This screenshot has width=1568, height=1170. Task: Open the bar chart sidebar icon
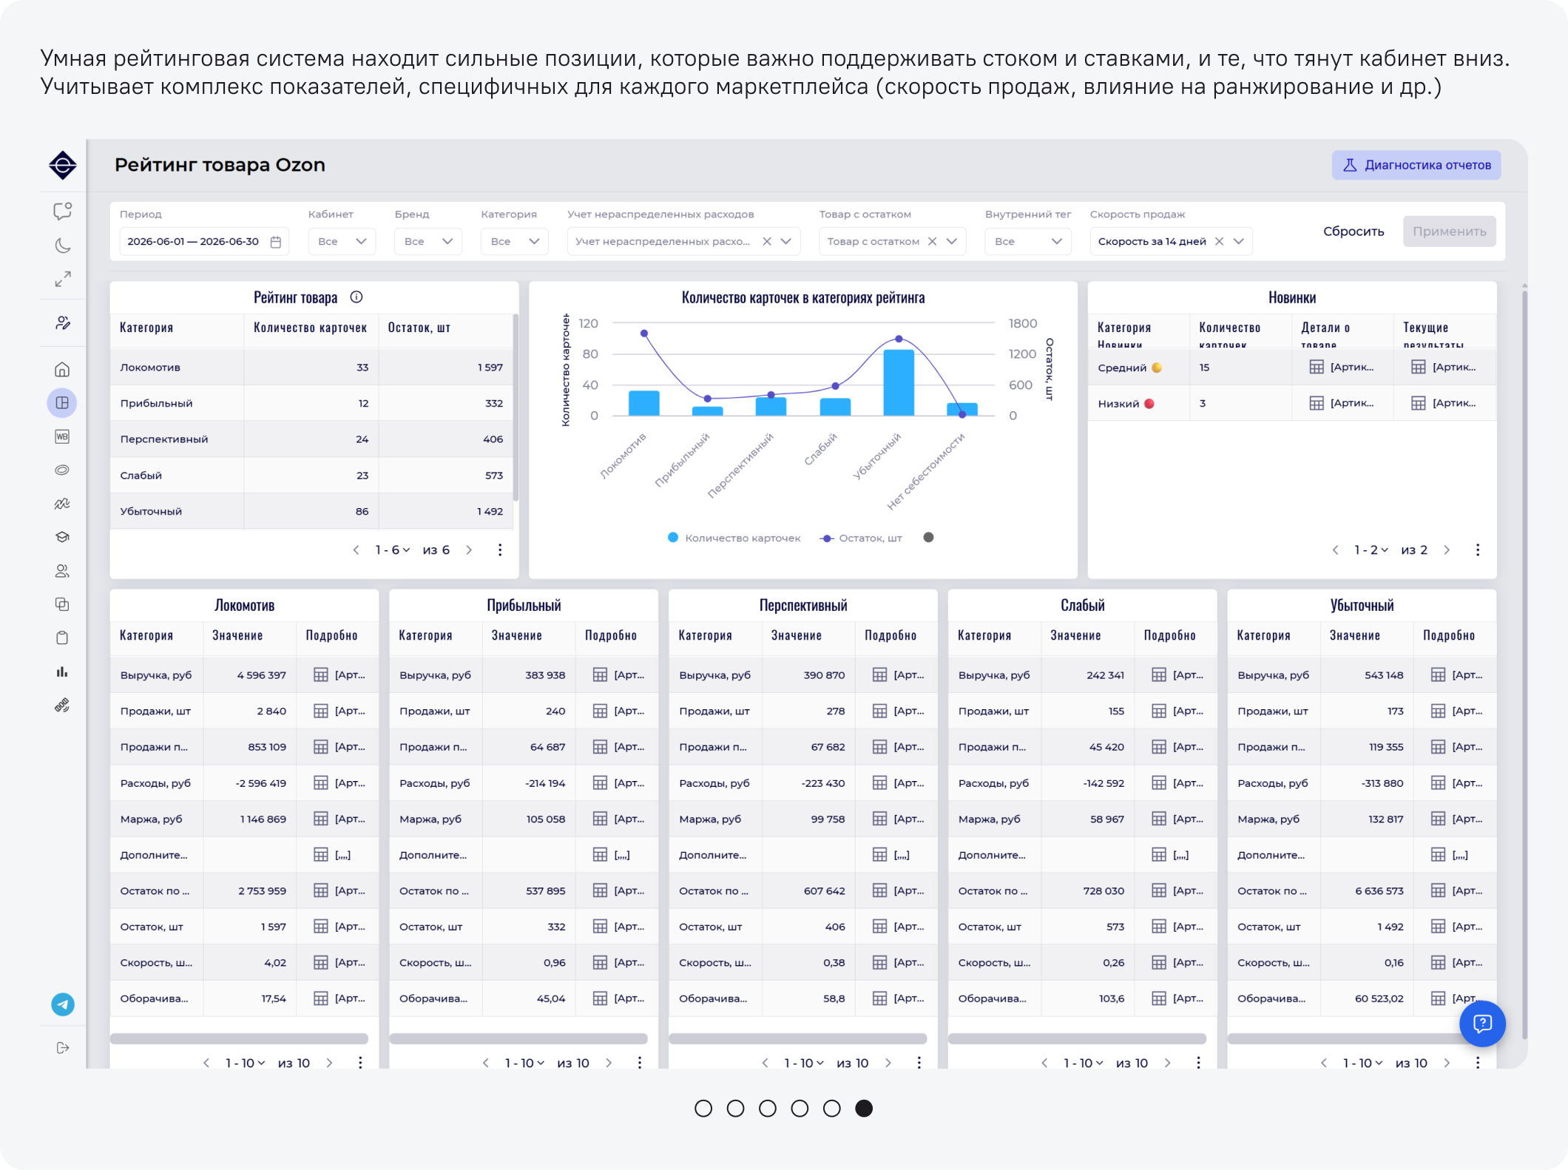[63, 672]
